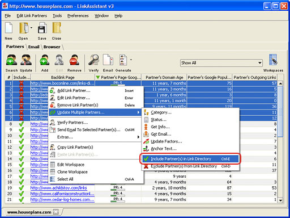Toggle the include checkmark in row 19

pos(22,188)
